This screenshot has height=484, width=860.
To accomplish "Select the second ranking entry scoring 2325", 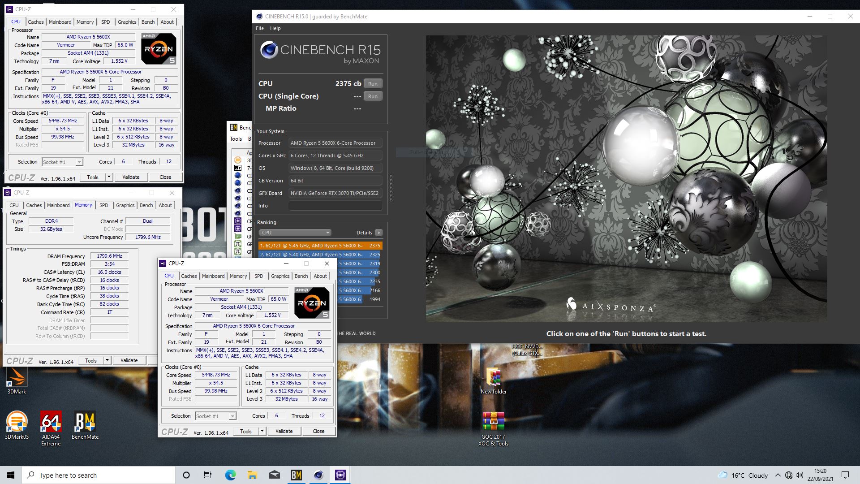I will click(320, 255).
